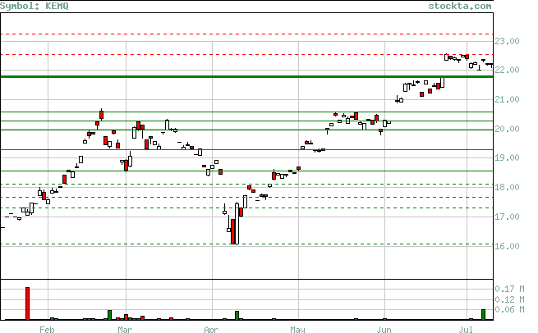
Task: Click the 0.17 M volume label
Action: pyautogui.click(x=509, y=290)
